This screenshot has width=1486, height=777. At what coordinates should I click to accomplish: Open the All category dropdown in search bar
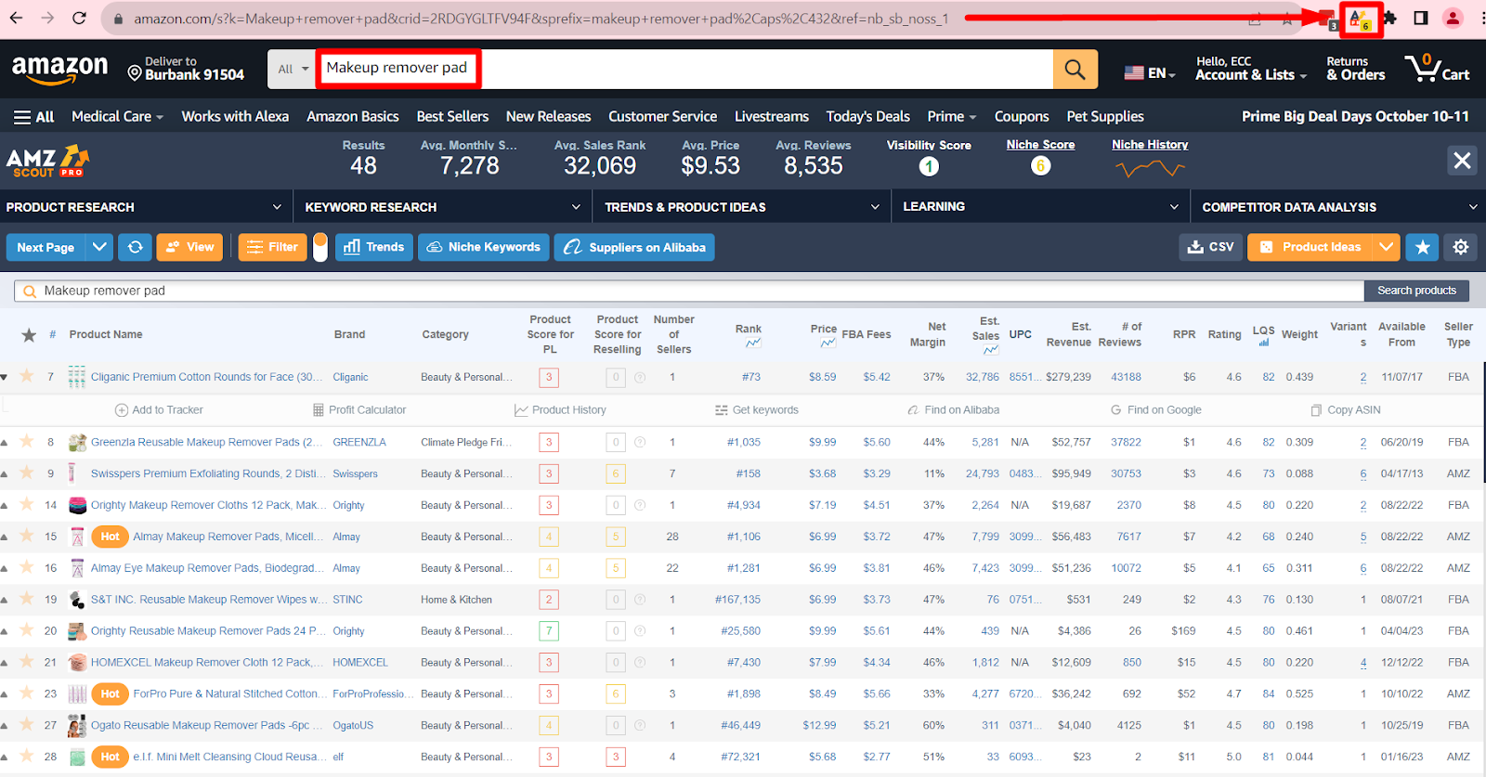pyautogui.click(x=293, y=70)
